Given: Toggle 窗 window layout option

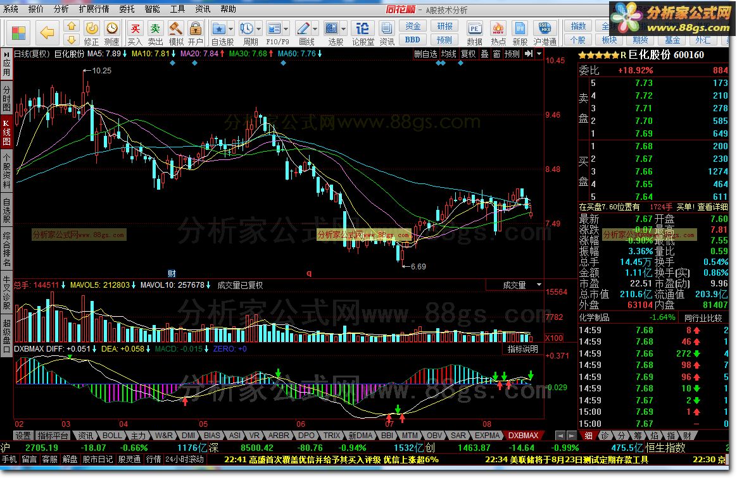Looking at the screenshot, I should 497,54.
